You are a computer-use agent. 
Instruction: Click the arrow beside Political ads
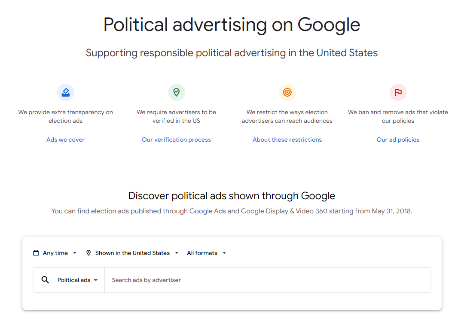point(96,280)
